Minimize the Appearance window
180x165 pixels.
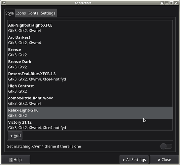(x=167, y=3)
